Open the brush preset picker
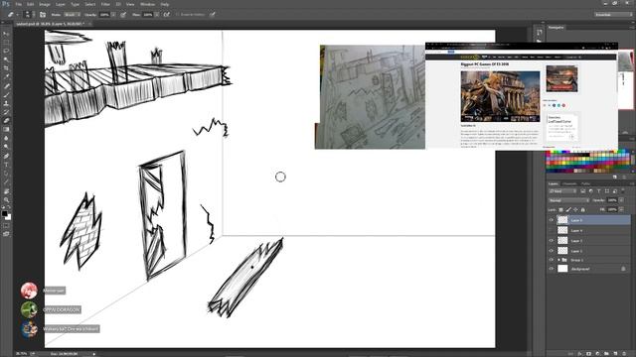Image resolution: width=636 pixels, height=357 pixels. point(28,15)
